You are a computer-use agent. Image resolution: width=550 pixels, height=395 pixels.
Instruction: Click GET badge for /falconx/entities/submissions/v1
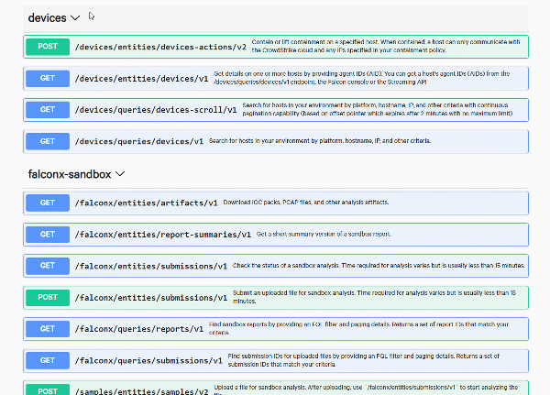(x=48, y=266)
